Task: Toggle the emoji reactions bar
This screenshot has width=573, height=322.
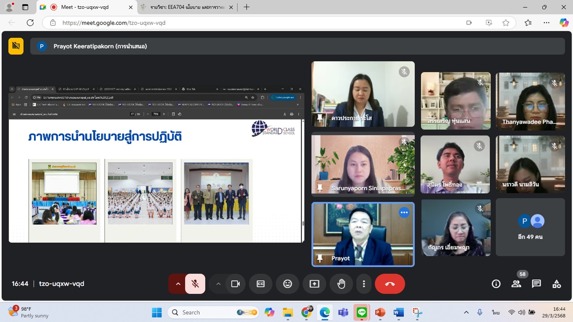Action: [x=287, y=284]
